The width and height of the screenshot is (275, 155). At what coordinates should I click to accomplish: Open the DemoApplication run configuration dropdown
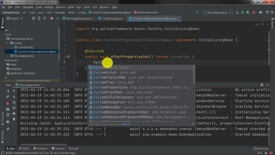click(x=217, y=12)
